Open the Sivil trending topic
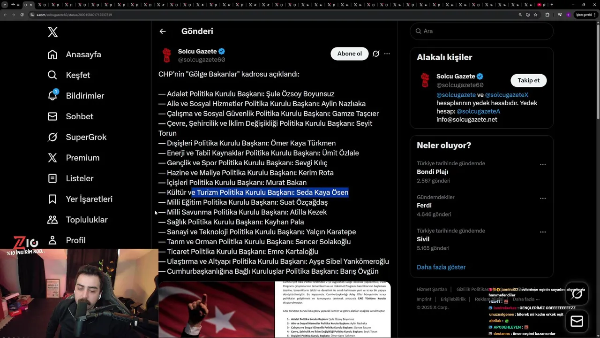600x338 pixels. click(481, 239)
